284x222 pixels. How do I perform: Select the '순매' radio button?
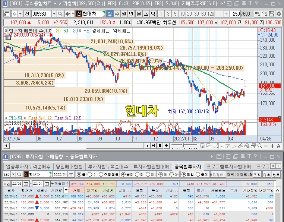point(123,175)
